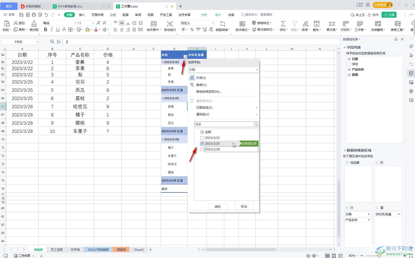This screenshot has height=258, width=415.
Task: Open the font size dropdown
Action: [x=93, y=23]
